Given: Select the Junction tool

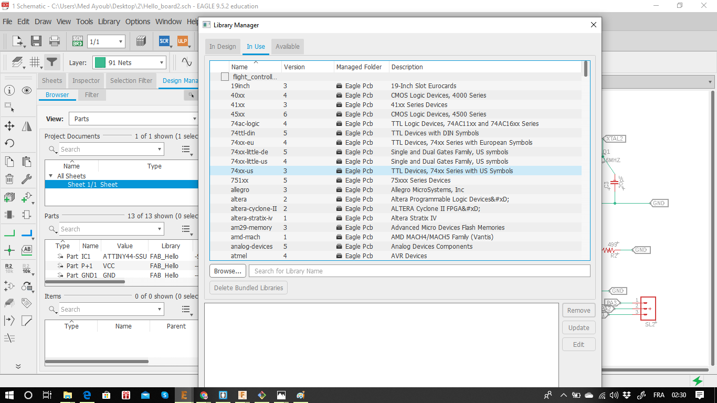Looking at the screenshot, I should click(9, 250).
